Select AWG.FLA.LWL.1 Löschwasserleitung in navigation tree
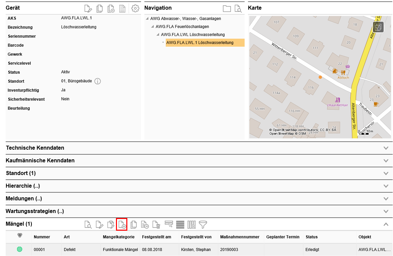 pyautogui.click(x=200, y=43)
